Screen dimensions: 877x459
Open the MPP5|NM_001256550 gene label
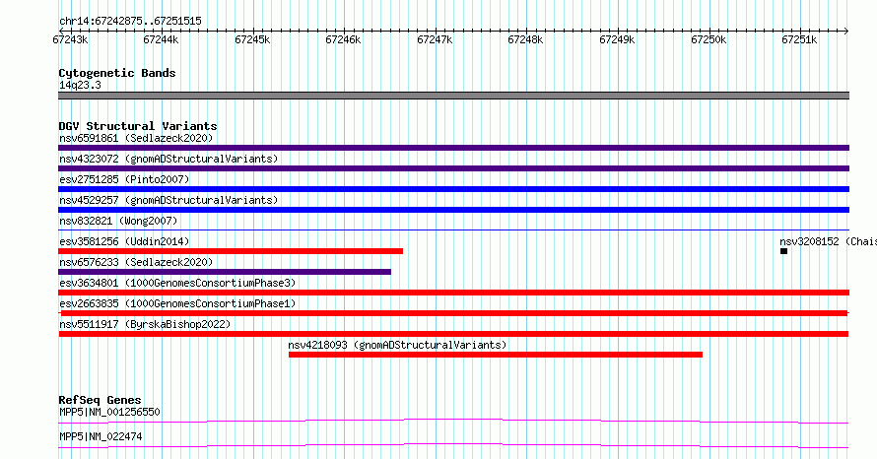point(109,412)
